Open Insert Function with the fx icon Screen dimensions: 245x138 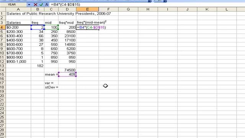click(47, 5)
